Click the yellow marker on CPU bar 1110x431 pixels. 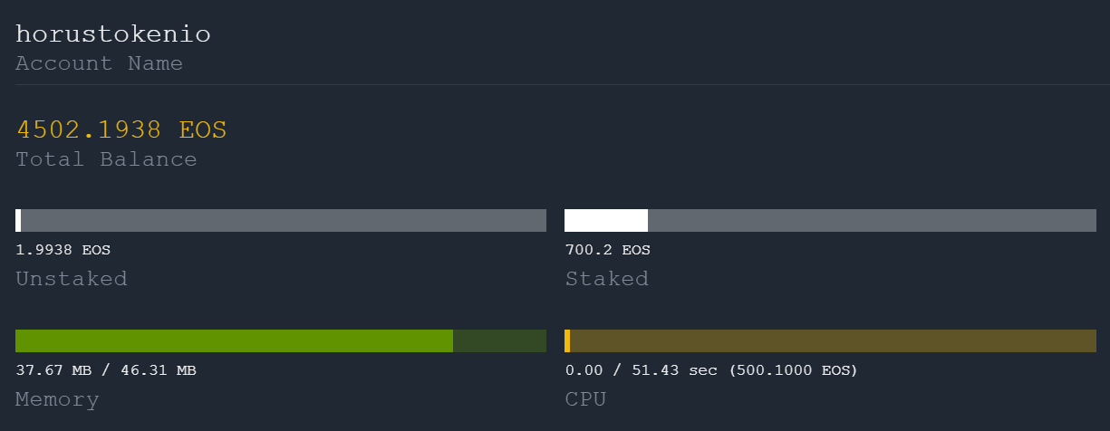point(567,340)
